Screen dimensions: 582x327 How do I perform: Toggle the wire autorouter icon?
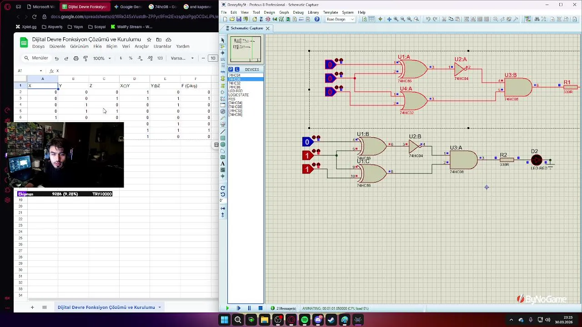click(x=527, y=19)
